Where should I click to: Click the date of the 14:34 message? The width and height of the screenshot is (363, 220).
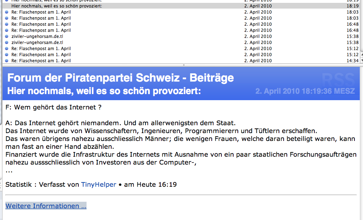point(258,61)
